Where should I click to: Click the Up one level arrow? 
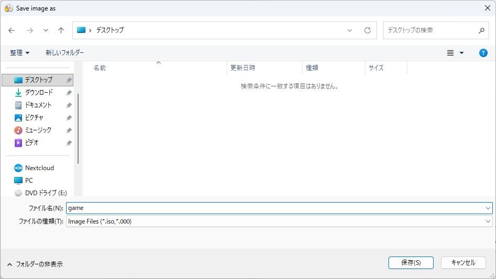[61, 30]
